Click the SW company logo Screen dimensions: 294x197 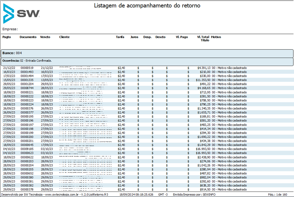(x=21, y=14)
